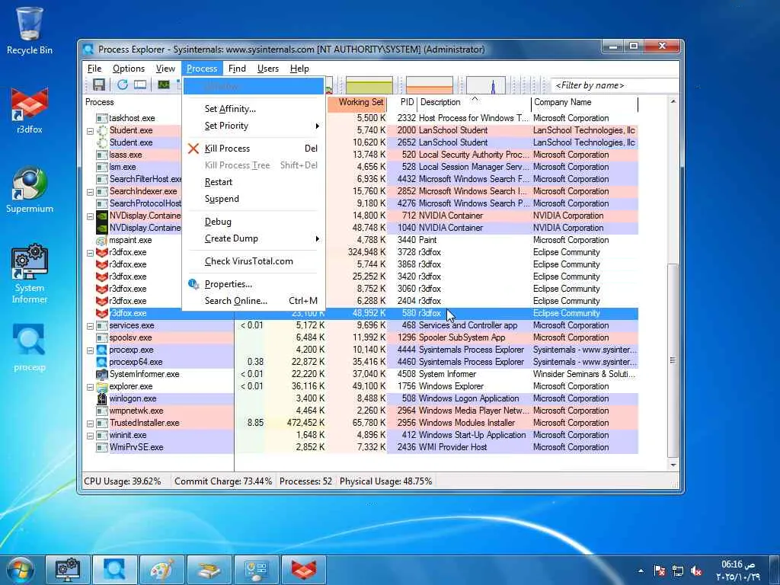The width and height of the screenshot is (780, 585).
Task: Click the taskhost.exe process icon
Action: coord(102,118)
